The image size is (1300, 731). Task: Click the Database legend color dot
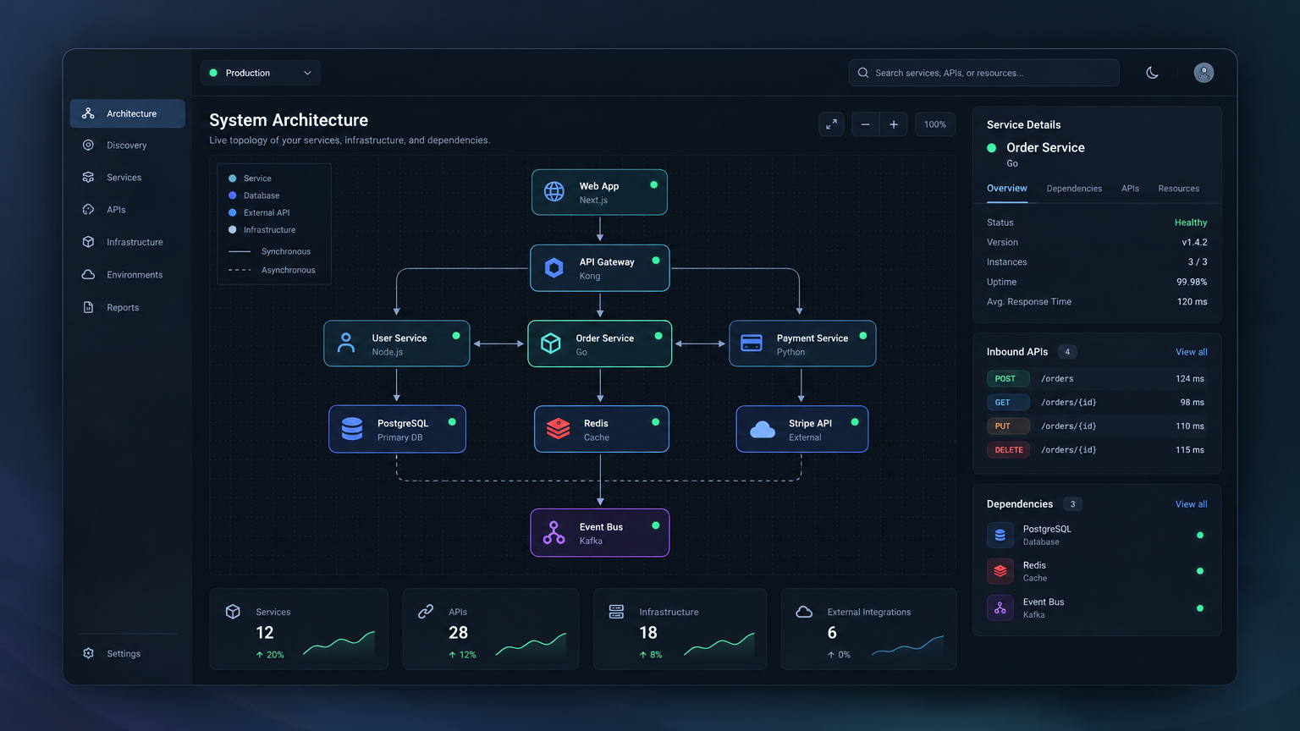coord(233,195)
